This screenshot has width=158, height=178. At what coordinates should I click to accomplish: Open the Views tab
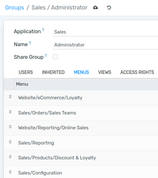pyautogui.click(x=105, y=72)
